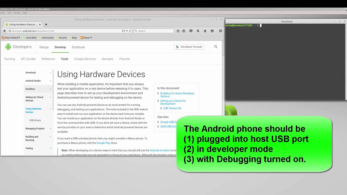Screen dimensions: 347x195
Task: Close the Using Hardware Devices tab
Action: coord(40,24)
